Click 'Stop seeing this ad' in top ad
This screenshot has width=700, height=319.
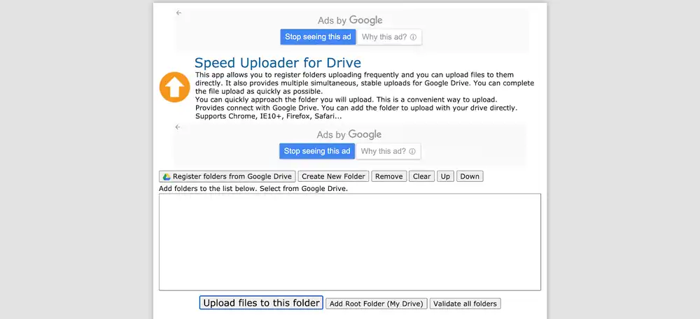pyautogui.click(x=318, y=37)
